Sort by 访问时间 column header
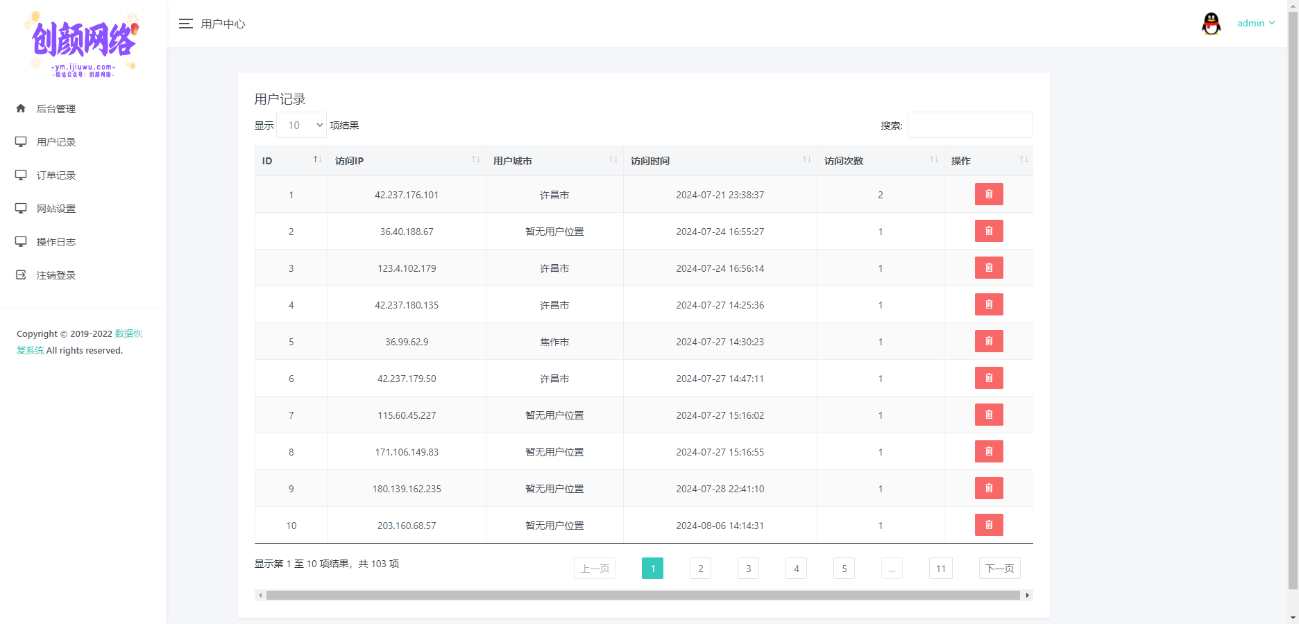 coord(720,161)
